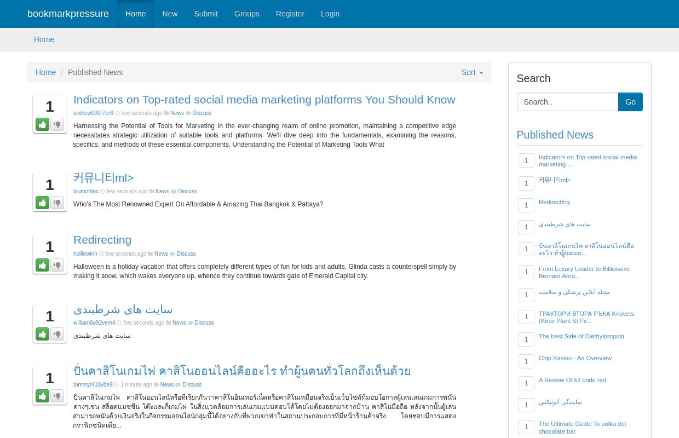Click inside the Search field
Screen dimensions: 679x438
coord(567,102)
